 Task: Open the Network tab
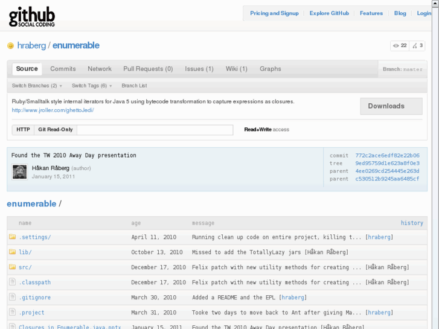(x=100, y=69)
